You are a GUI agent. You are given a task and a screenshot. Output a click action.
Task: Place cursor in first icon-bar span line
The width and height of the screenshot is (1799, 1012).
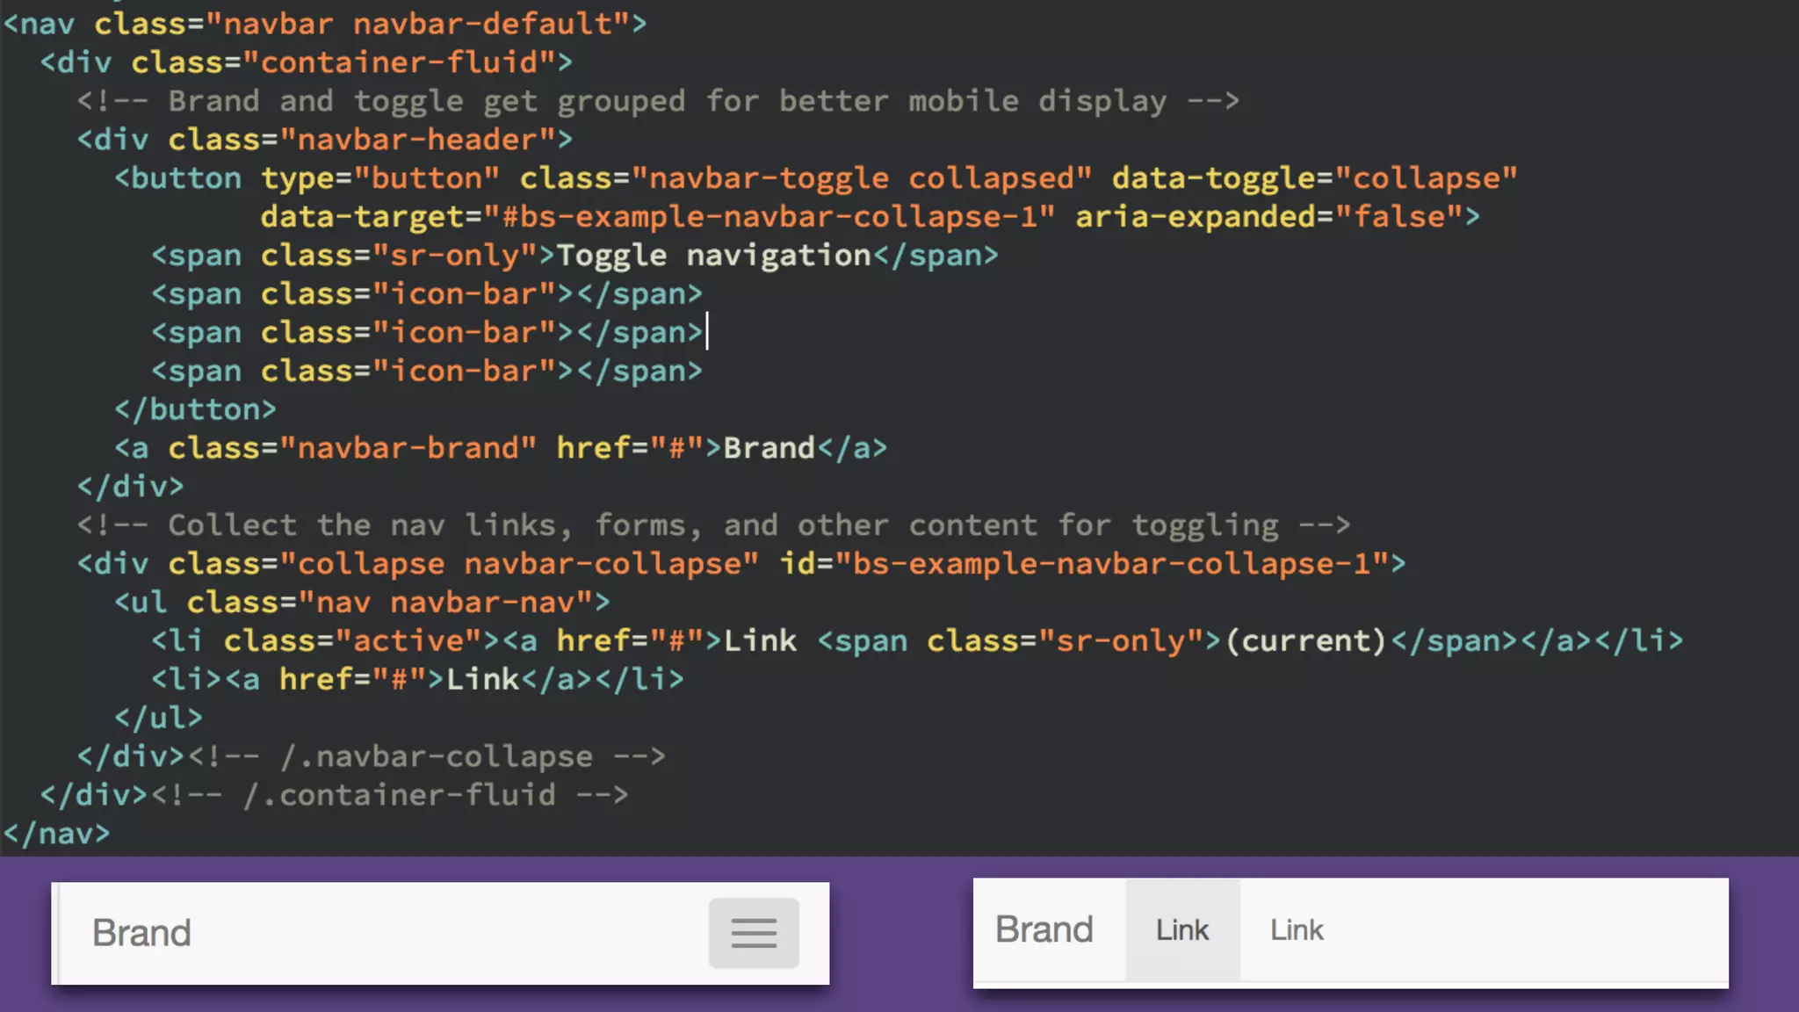tap(427, 294)
